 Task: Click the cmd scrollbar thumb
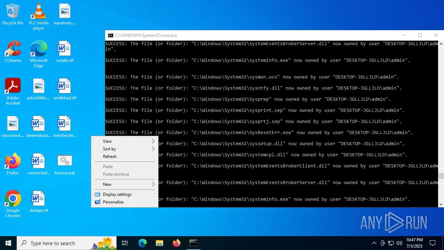pos(441,176)
